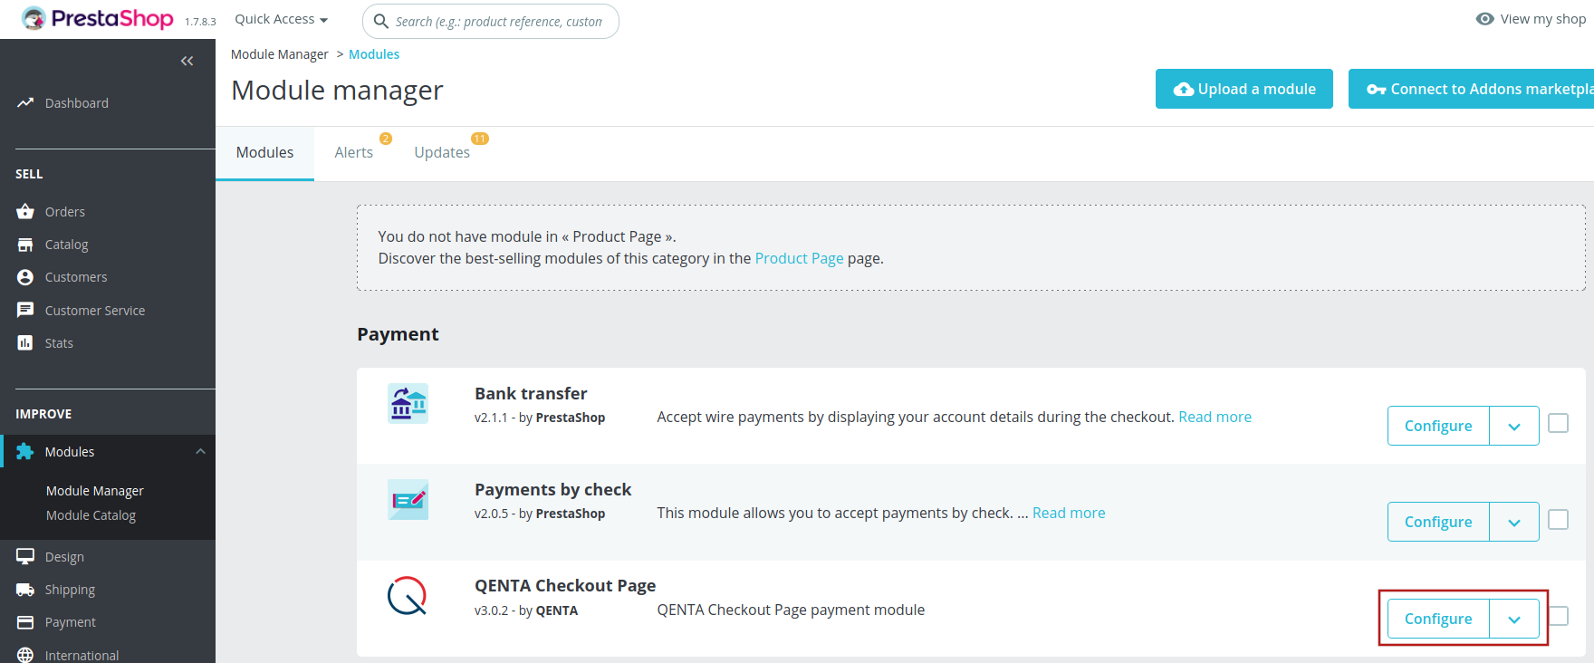Collapse the Modules sidebar submenu chevron
Viewport: 1594px width, 663px height.
pyautogui.click(x=200, y=451)
